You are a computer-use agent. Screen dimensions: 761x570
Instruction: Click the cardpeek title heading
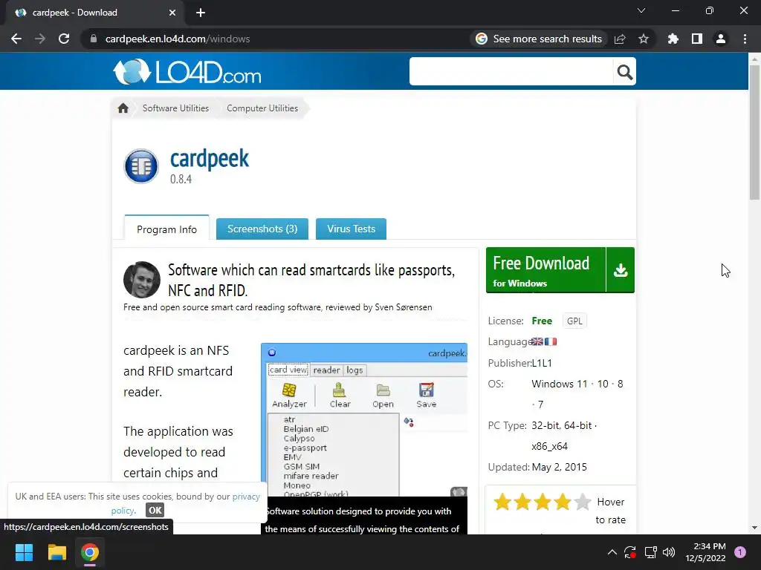[x=210, y=159]
